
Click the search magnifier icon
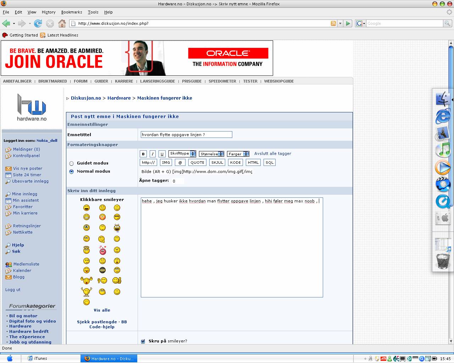[448, 23]
